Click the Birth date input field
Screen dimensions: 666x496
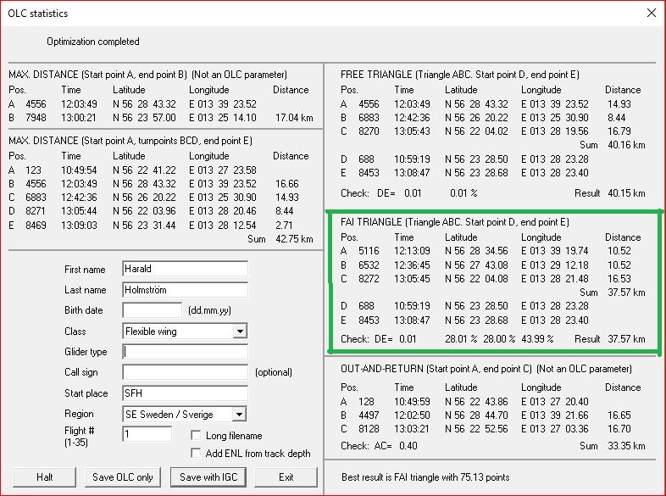tap(152, 309)
